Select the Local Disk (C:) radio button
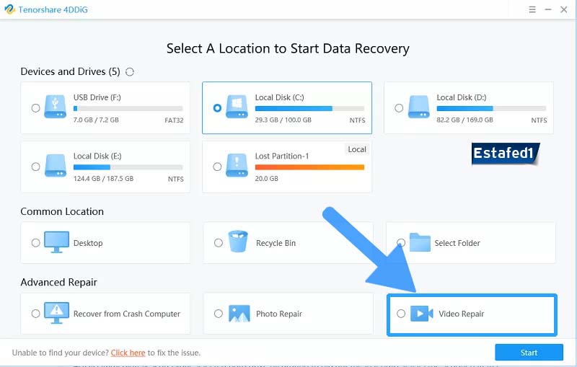The image size is (577, 367). point(218,108)
